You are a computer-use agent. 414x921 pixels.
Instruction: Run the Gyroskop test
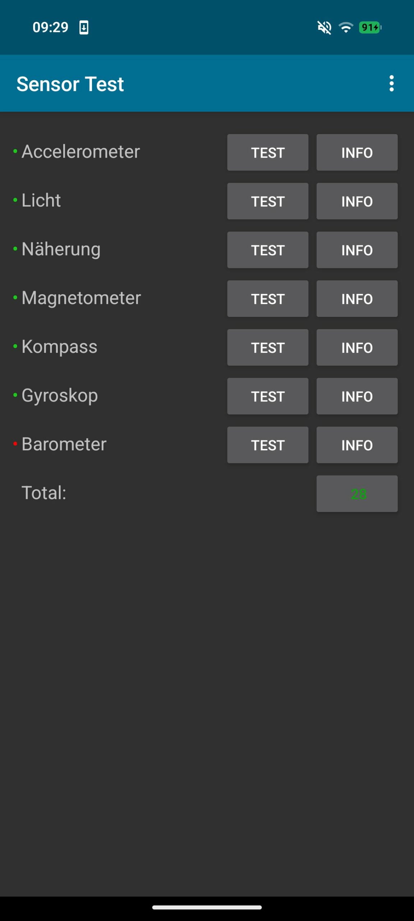click(267, 396)
